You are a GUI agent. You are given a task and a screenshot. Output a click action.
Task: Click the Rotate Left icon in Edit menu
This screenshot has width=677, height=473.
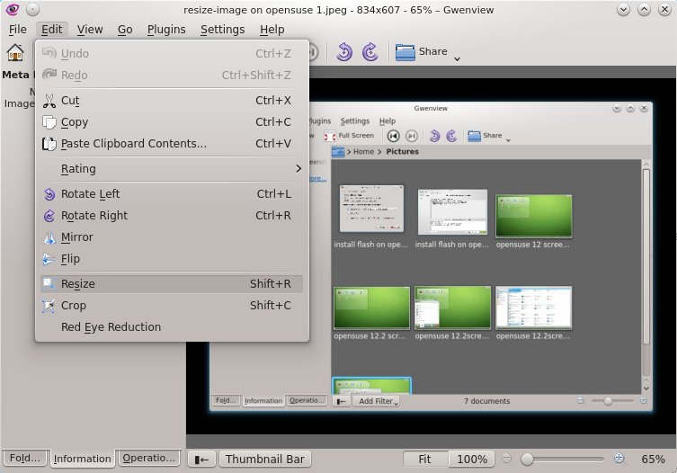coord(49,194)
